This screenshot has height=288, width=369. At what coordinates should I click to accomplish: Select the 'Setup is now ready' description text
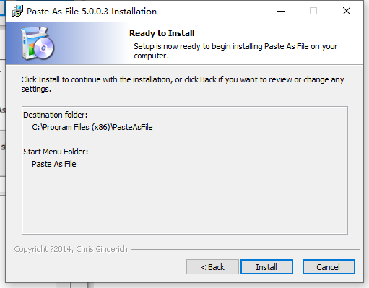235,51
